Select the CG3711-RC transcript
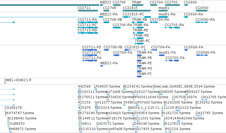This screenshot has height=133, width=226. pos(88,28)
